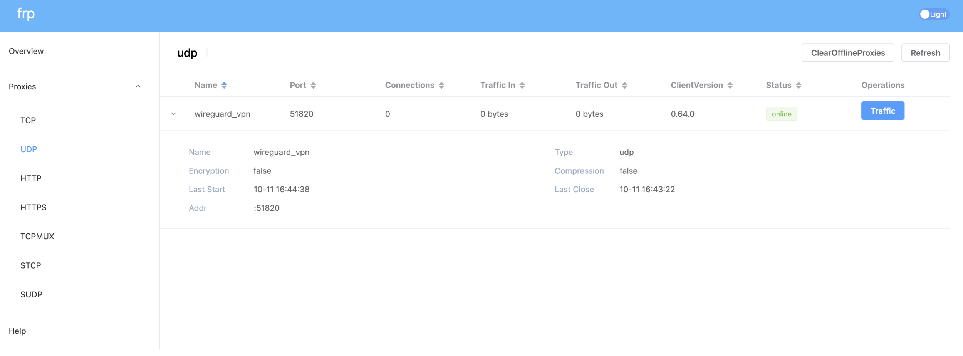The image size is (963, 356).
Task: Sort proxies by Connections count
Action: 441,86
